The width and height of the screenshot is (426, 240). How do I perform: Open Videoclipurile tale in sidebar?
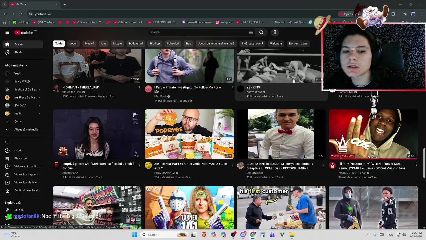tap(22, 182)
